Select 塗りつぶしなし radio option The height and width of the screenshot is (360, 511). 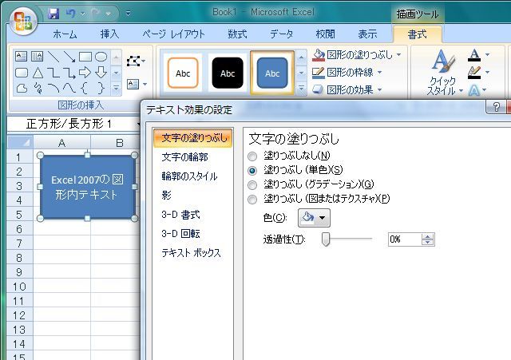pos(252,156)
